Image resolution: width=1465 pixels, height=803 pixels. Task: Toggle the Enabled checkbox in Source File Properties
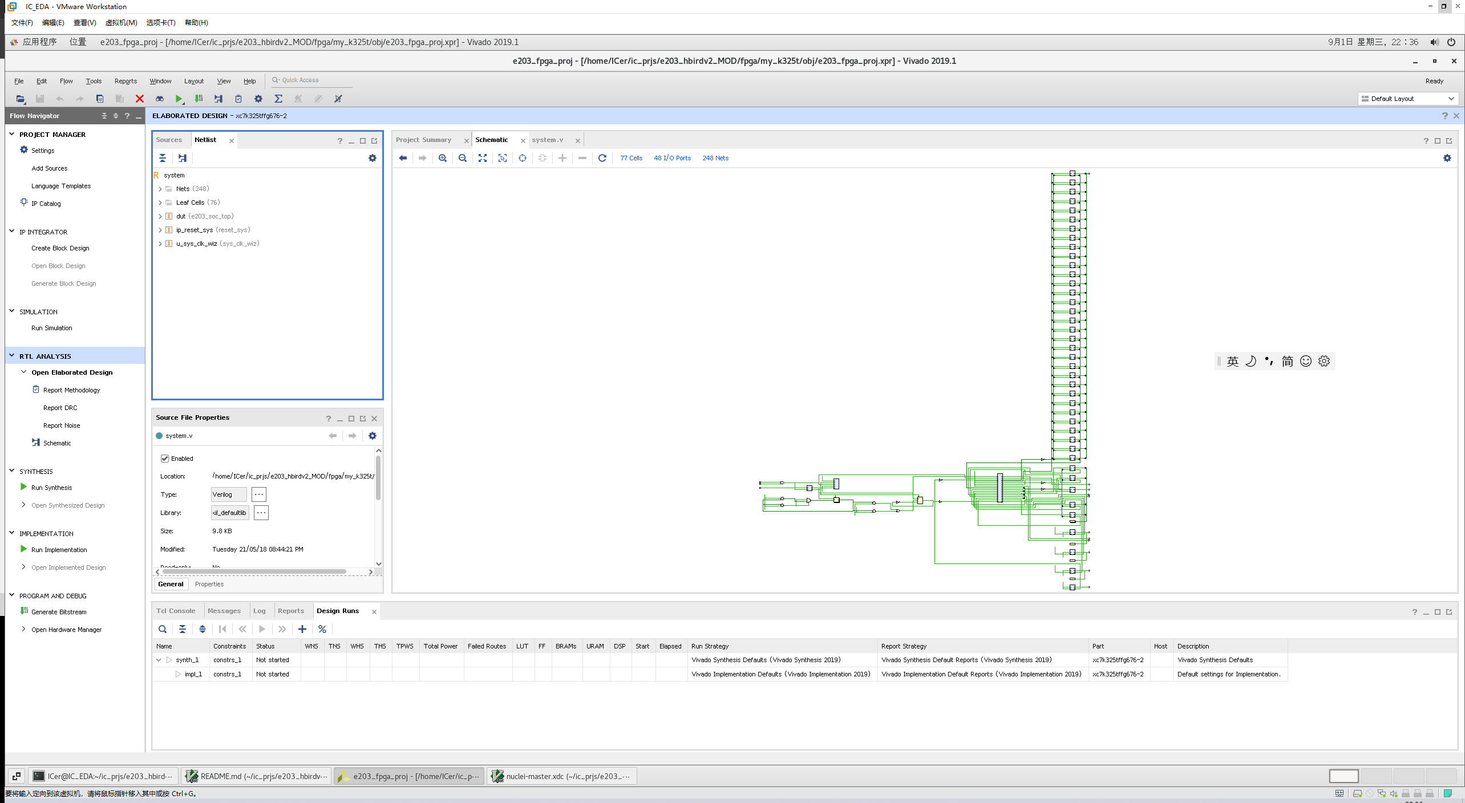click(x=164, y=458)
